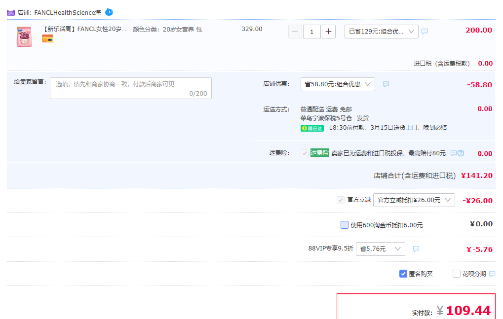The width and height of the screenshot is (503, 319).
Task: Click the comment icon beside 店铺优惠 dropdown
Action: click(386, 84)
